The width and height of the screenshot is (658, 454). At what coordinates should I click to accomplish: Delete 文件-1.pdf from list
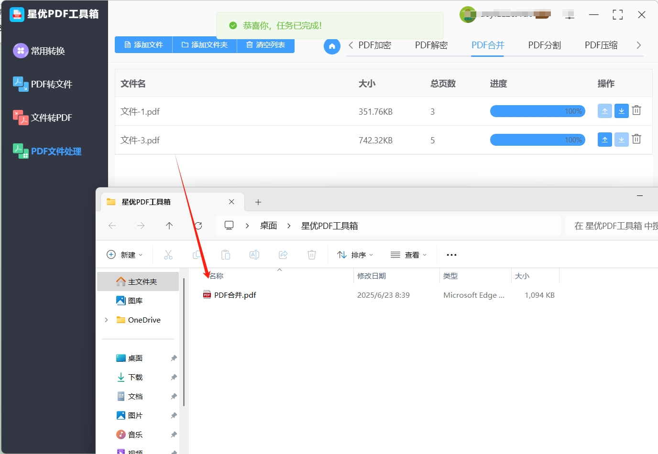[636, 110]
